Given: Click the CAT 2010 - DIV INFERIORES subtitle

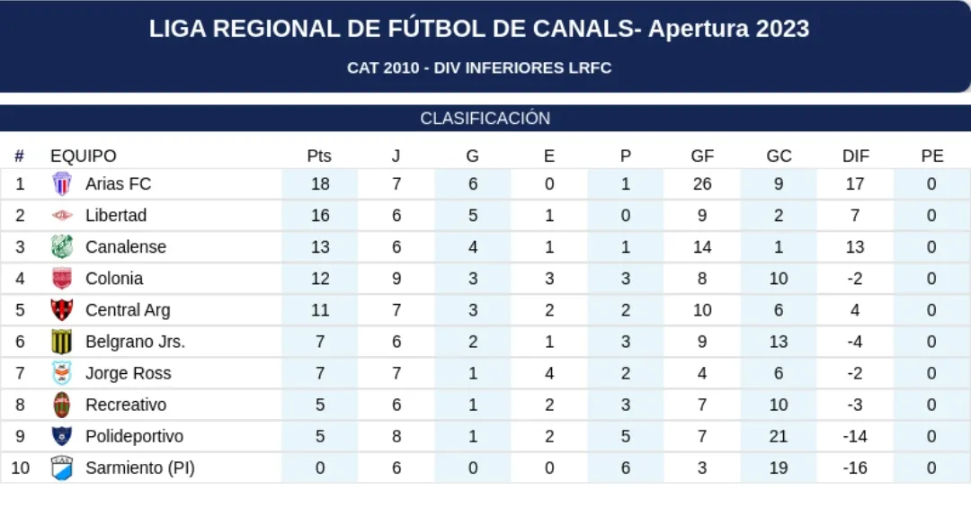Looking at the screenshot, I should [479, 67].
